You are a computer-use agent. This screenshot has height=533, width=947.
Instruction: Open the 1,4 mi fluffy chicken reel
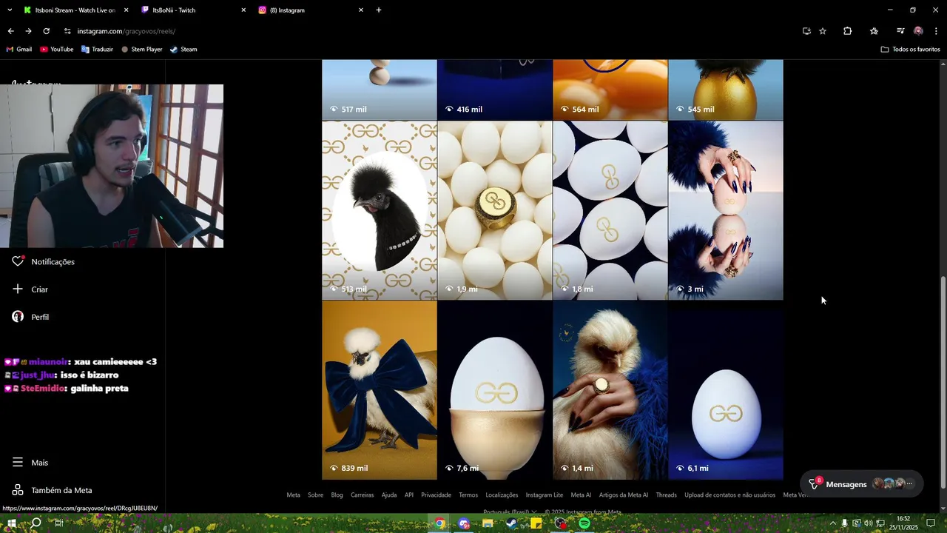[x=610, y=390]
